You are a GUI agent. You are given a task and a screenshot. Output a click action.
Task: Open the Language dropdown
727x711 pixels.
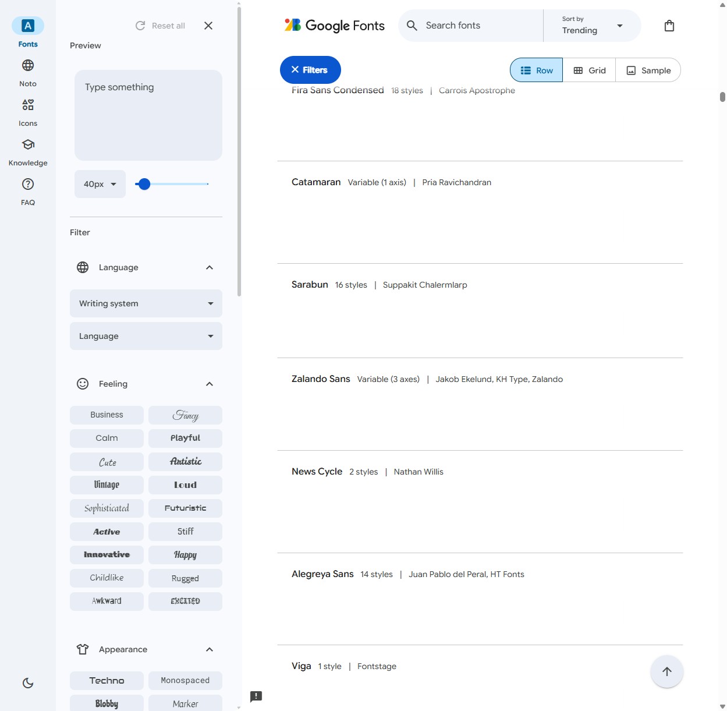click(146, 336)
